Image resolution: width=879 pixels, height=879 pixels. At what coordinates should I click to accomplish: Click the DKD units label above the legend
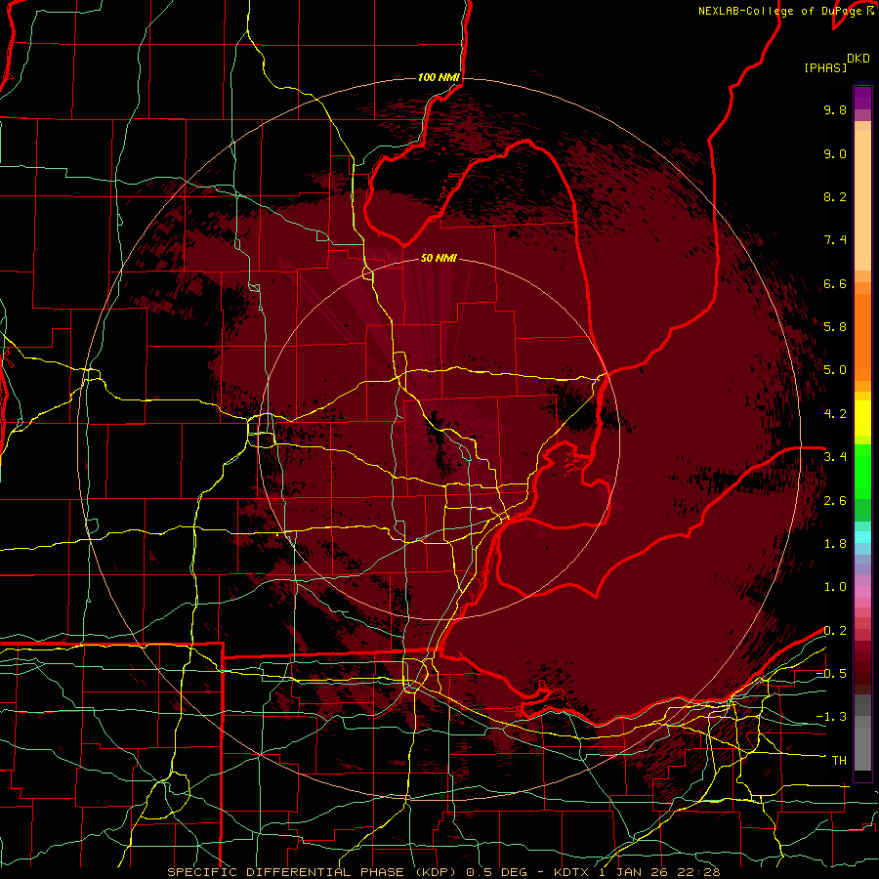coord(858,59)
